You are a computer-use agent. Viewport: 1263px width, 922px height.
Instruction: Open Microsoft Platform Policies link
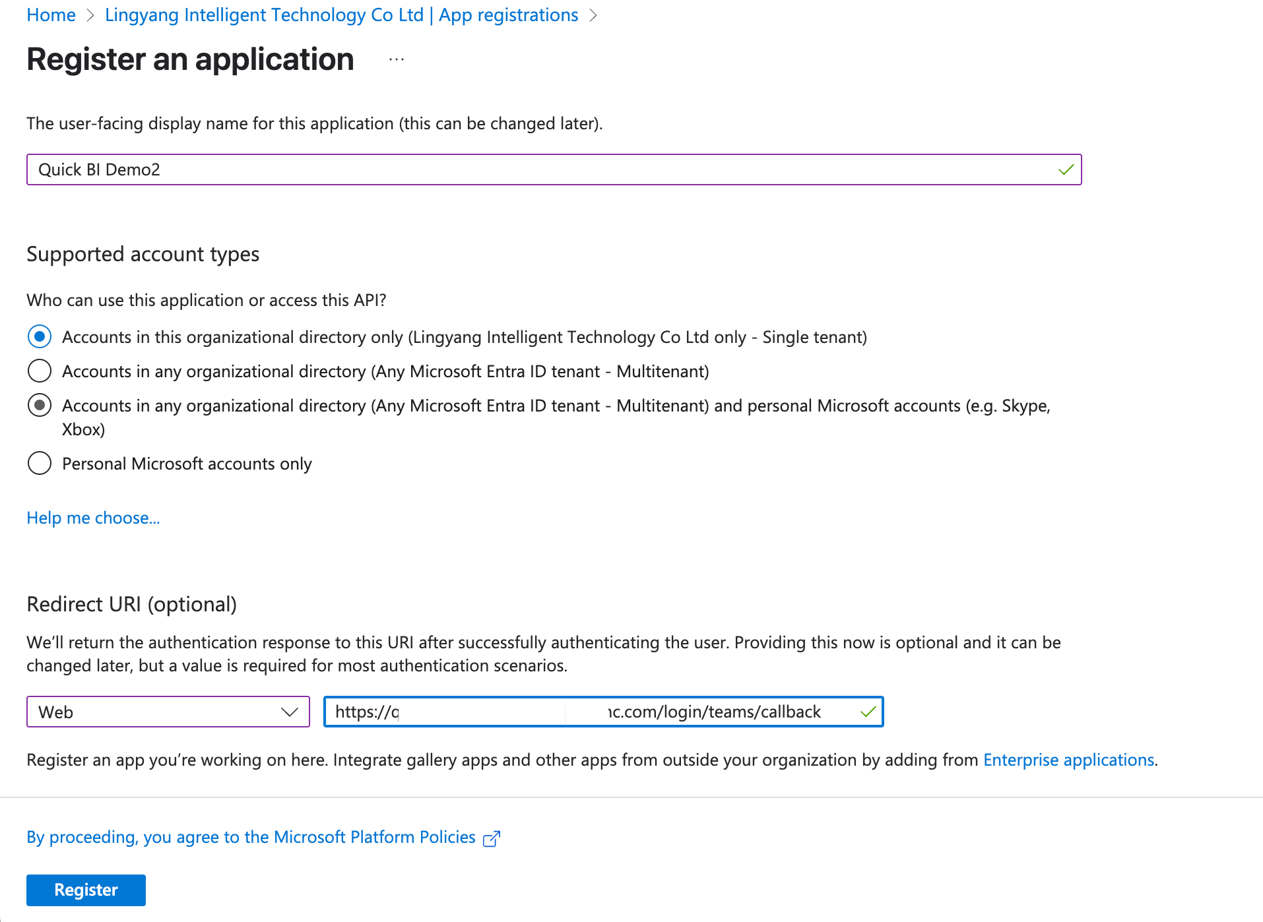click(x=251, y=837)
